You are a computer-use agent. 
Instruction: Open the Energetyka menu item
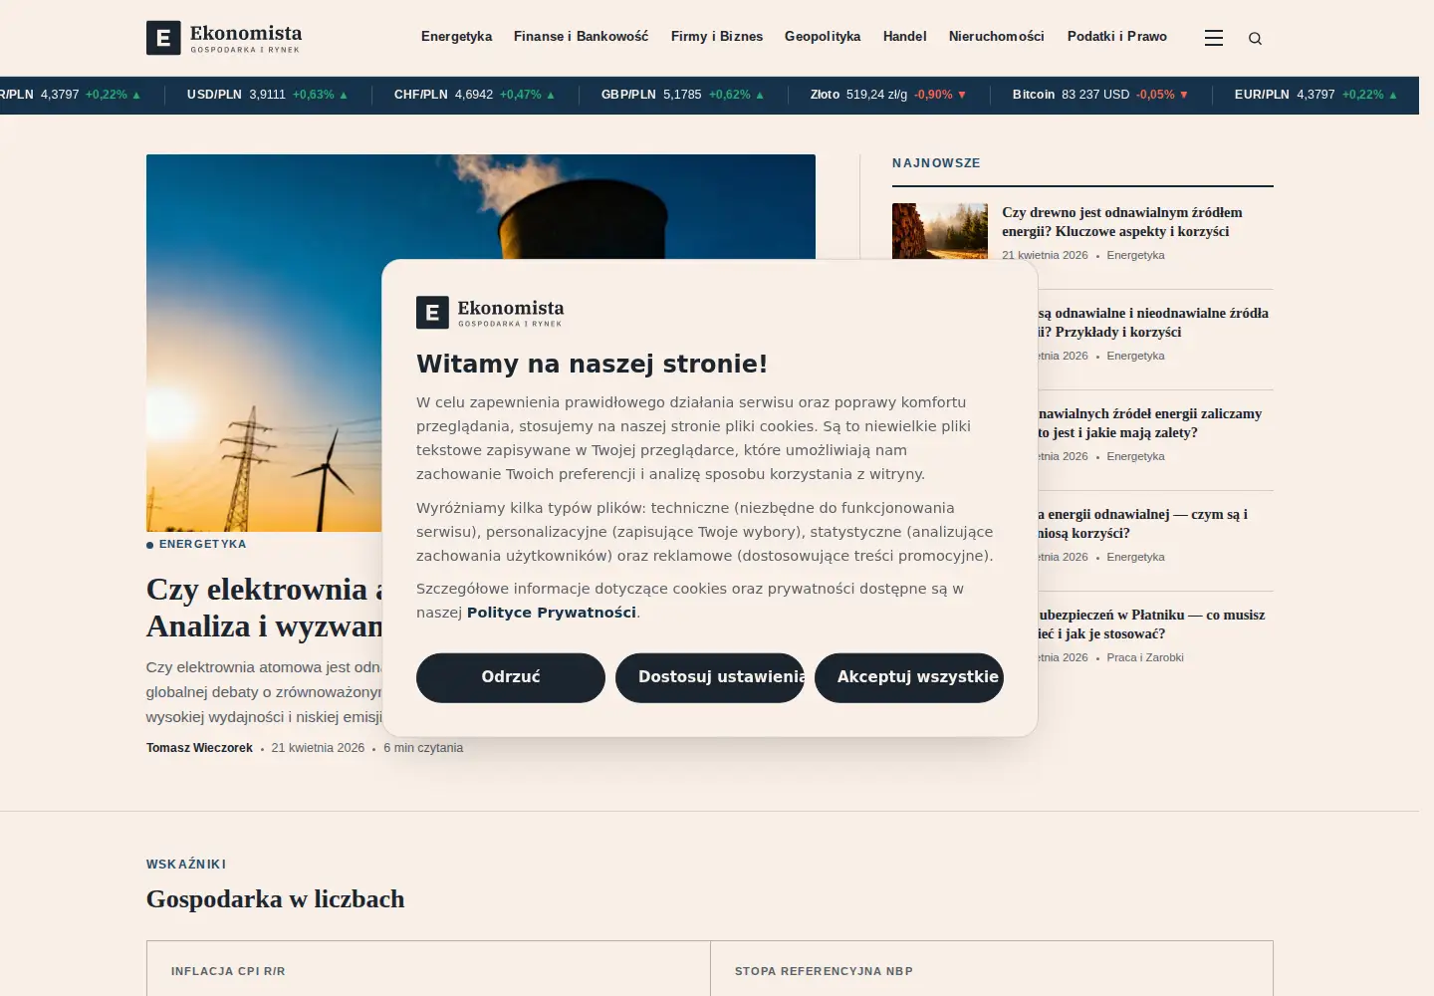tap(456, 36)
